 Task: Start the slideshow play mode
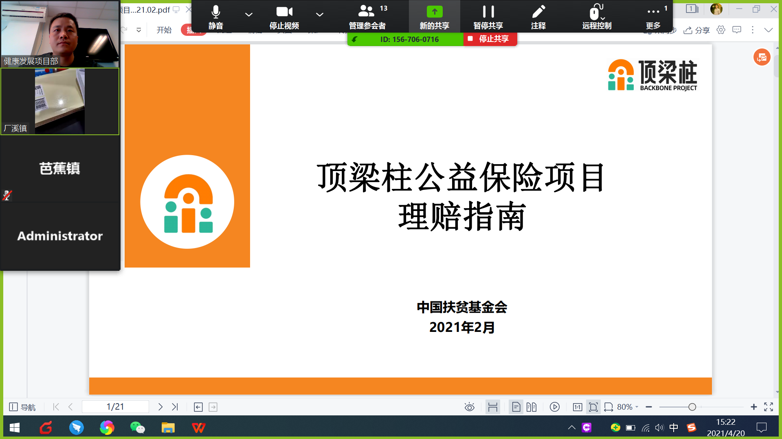tap(555, 407)
